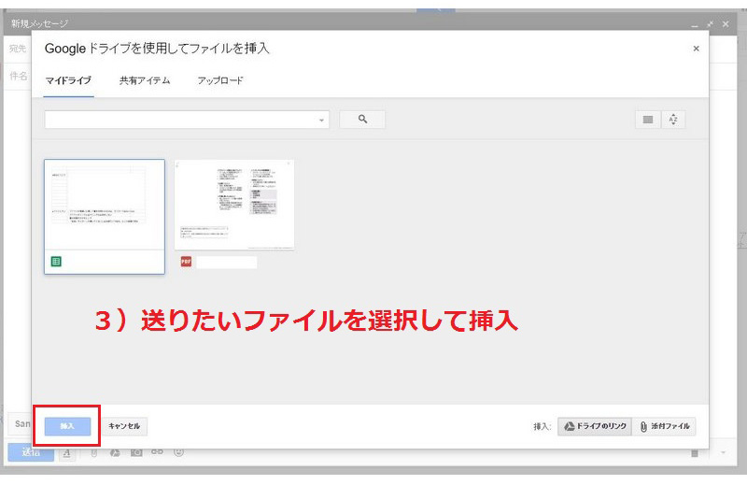This screenshot has width=747, height=485.
Task: Click the red PDF file icon
Action: click(186, 262)
